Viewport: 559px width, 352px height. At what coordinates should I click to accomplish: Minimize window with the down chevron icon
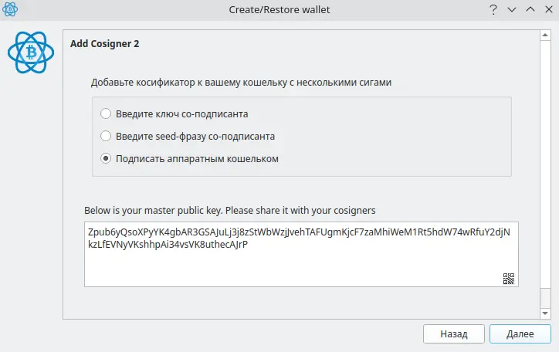512,9
